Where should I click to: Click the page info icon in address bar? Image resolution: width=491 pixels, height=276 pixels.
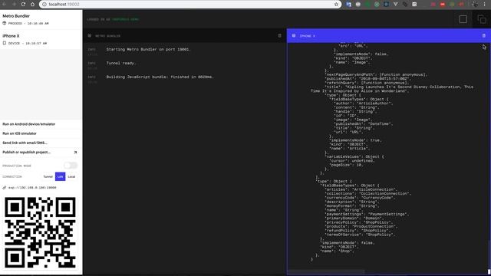point(44,5)
